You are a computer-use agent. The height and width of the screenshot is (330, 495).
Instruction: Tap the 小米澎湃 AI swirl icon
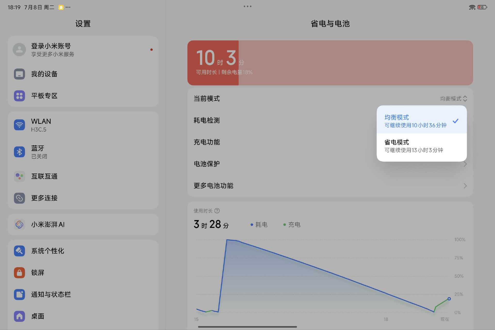(19, 224)
